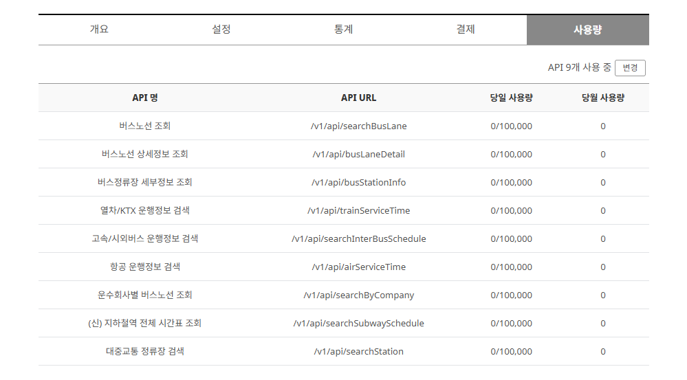
Task: Click monthly usage 0 in 버스노선 조회 row
Action: [603, 126]
